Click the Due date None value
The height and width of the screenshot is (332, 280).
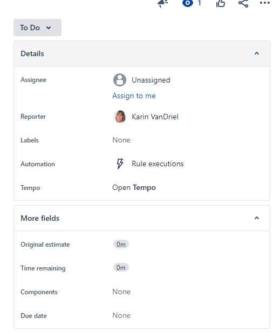(x=121, y=315)
